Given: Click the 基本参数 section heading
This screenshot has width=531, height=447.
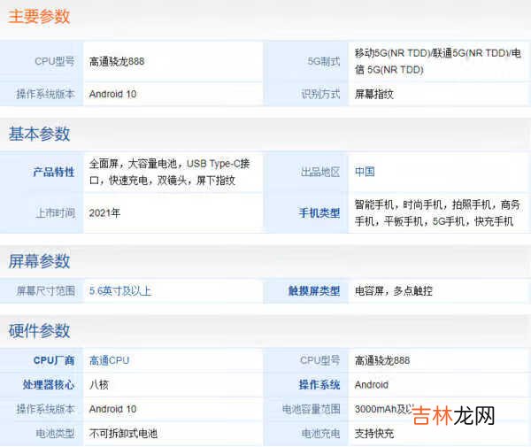Looking at the screenshot, I should [39, 134].
